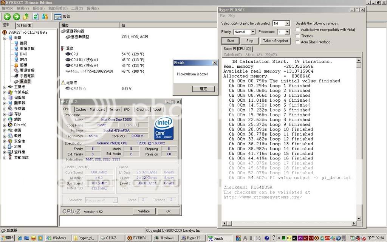Select the 超頻 overclock flame icon
This screenshot has height=242, width=387.
tap(16, 65)
